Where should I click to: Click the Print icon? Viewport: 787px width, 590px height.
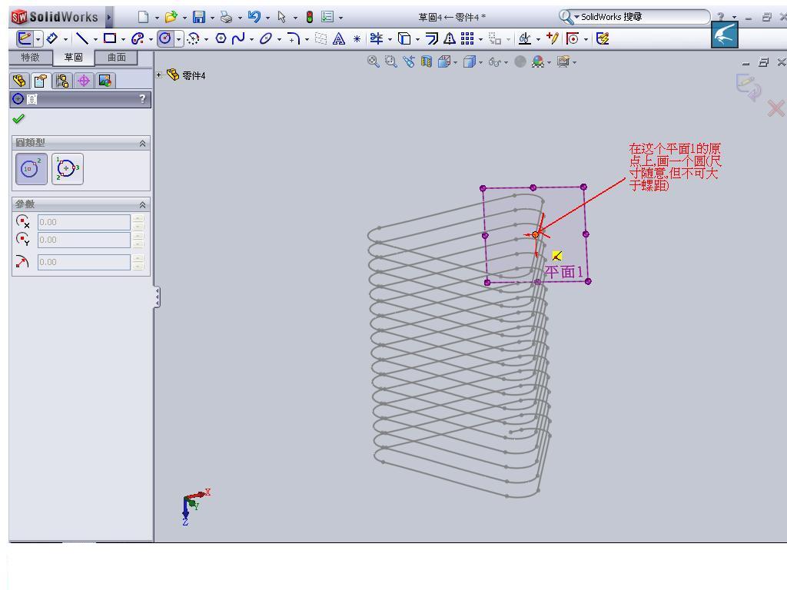pos(227,18)
